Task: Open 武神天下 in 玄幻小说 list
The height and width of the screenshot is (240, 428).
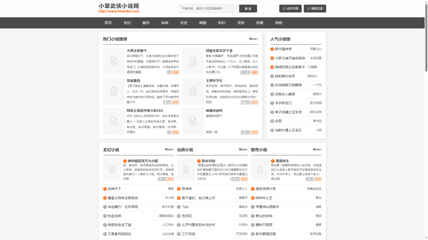Action: coord(114,189)
